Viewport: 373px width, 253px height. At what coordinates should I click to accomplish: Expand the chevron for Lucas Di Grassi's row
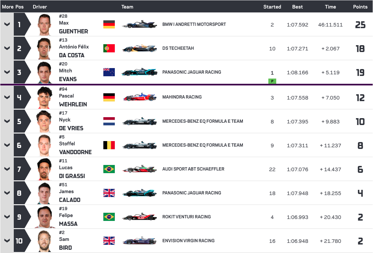7,169
